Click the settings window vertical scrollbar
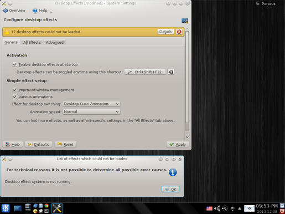The width and height of the screenshot is (285, 214). [187, 77]
